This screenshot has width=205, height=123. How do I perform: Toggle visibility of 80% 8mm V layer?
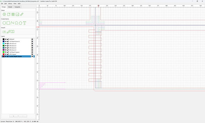[6, 50]
